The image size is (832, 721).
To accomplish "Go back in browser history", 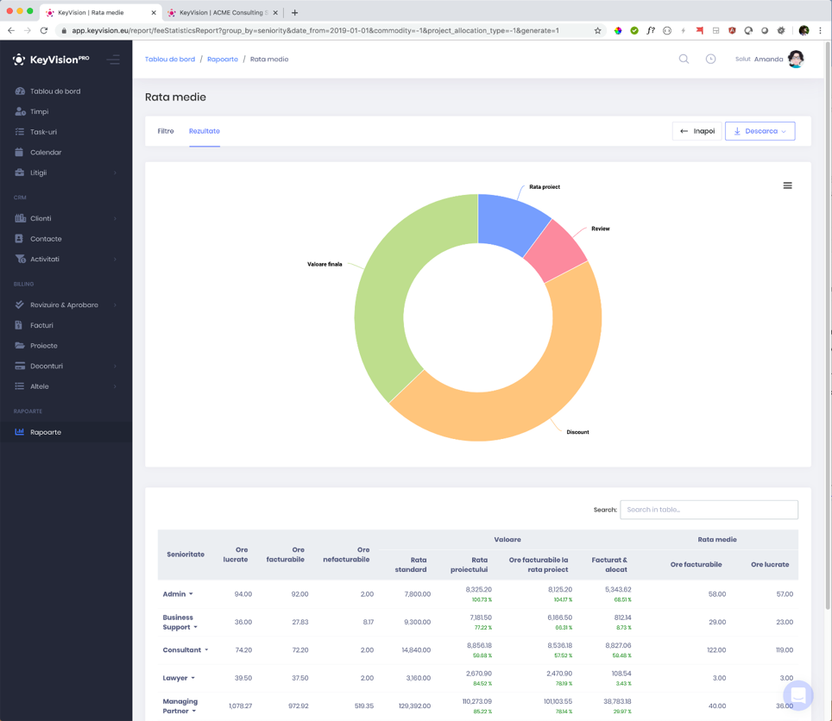I will coord(11,30).
